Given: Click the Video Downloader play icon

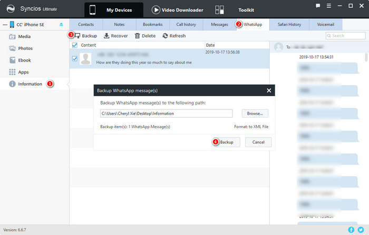Looking at the screenshot, I should pyautogui.click(x=156, y=10).
